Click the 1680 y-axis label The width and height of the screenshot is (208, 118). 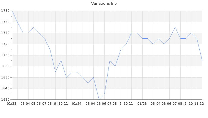coord(5,66)
